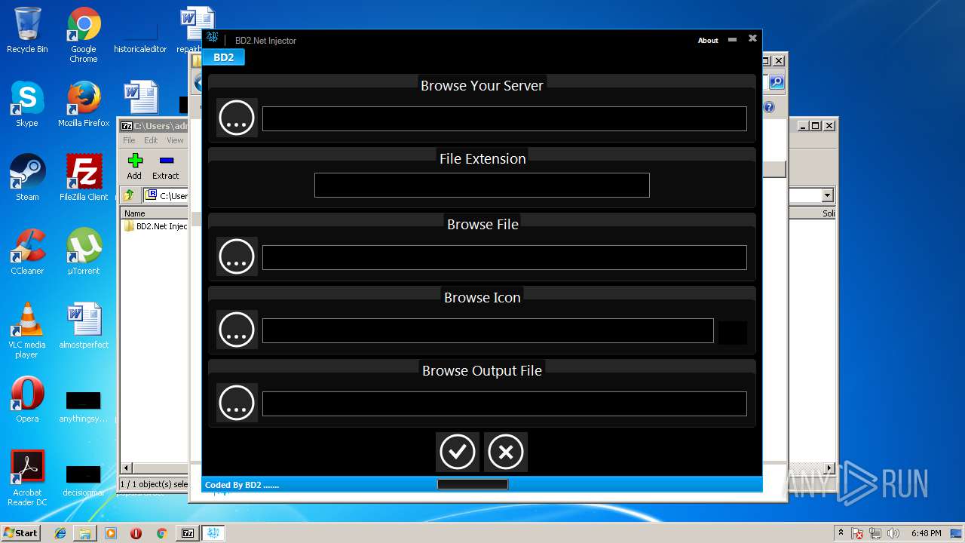
Task: Open VLC media player shortcut
Action: click(x=27, y=330)
